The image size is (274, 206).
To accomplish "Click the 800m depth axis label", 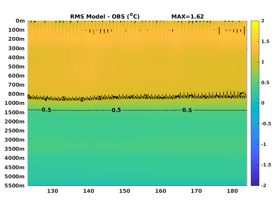I will click(16, 94).
